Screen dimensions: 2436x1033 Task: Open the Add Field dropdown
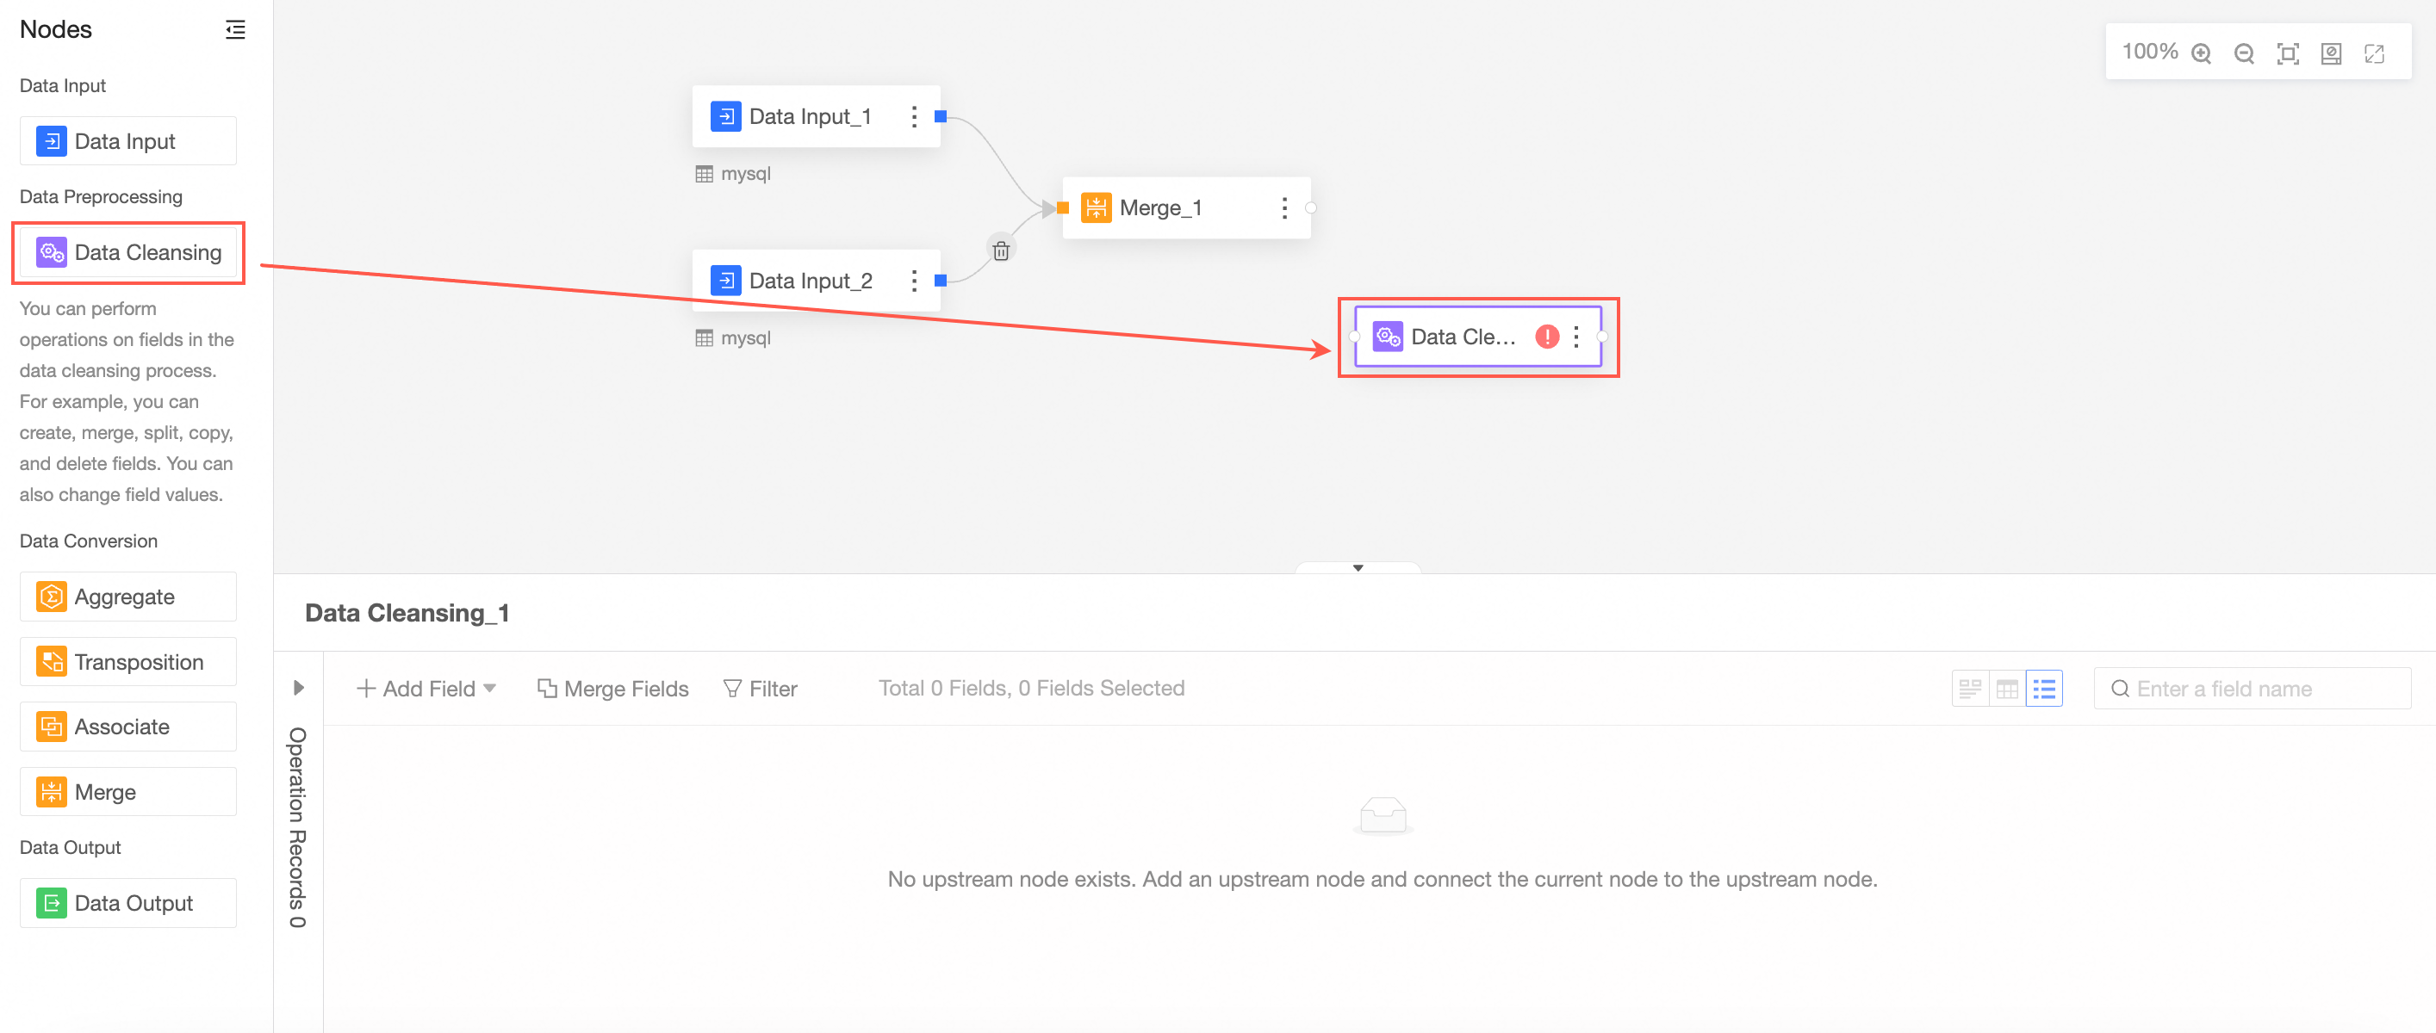coord(426,689)
